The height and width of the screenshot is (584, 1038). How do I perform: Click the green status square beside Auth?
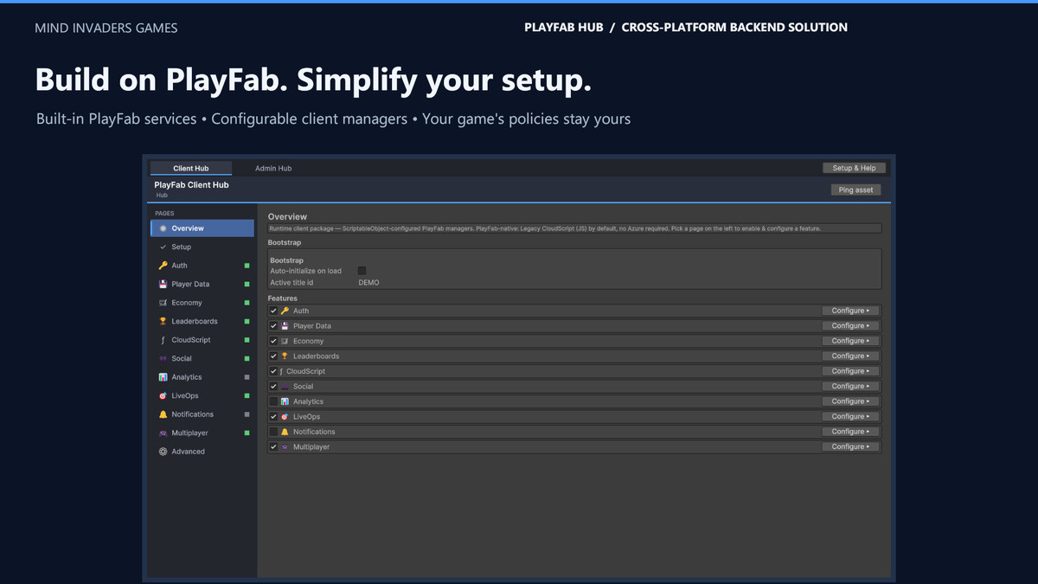(x=247, y=266)
